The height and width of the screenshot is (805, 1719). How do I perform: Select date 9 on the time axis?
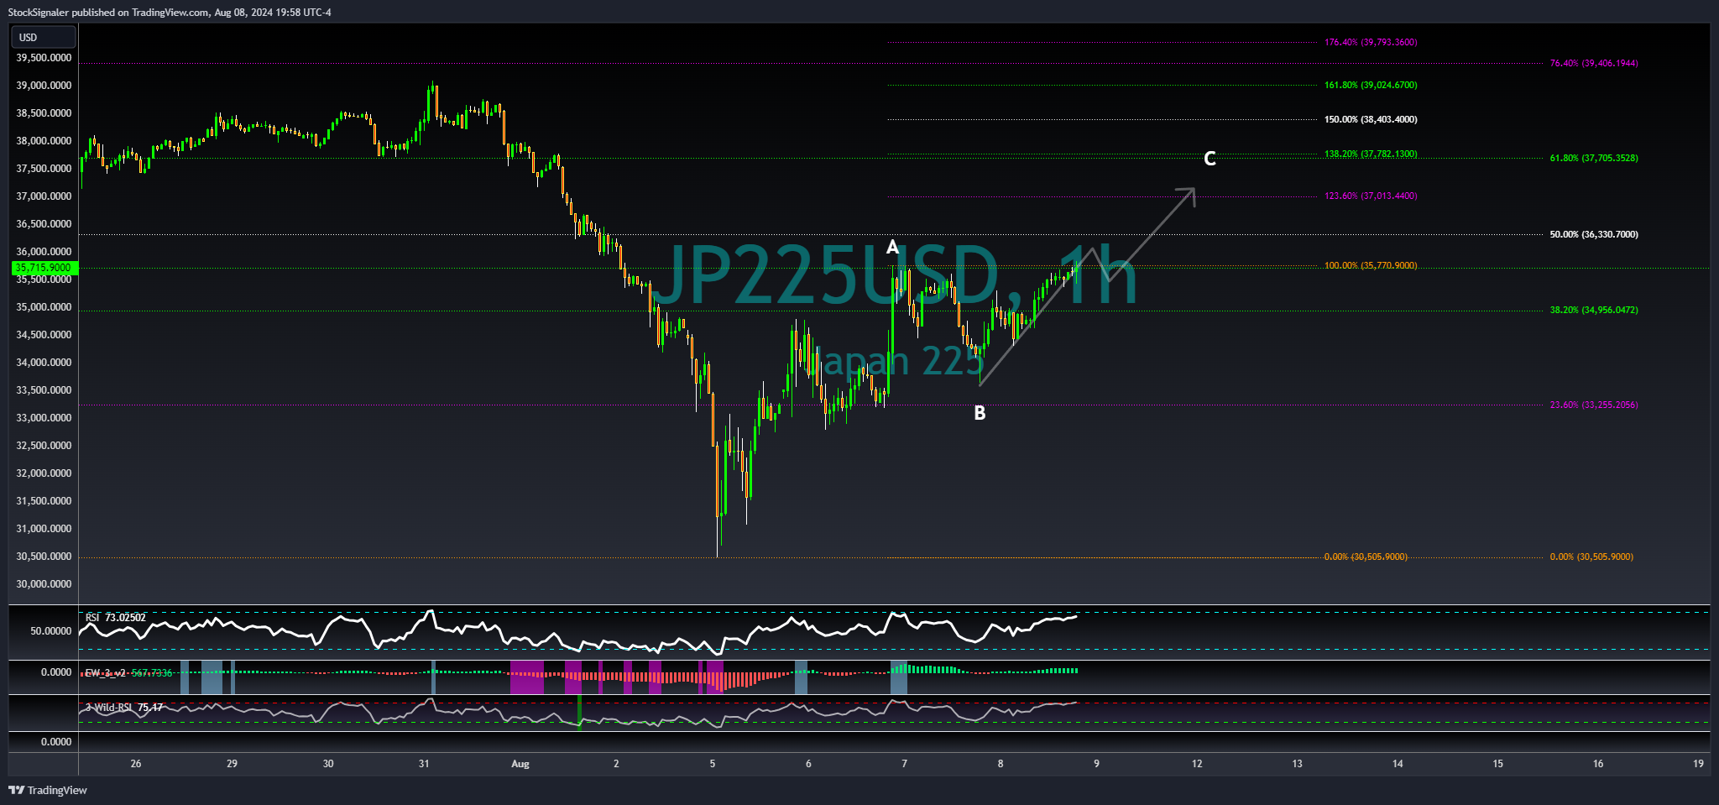[x=1096, y=764]
